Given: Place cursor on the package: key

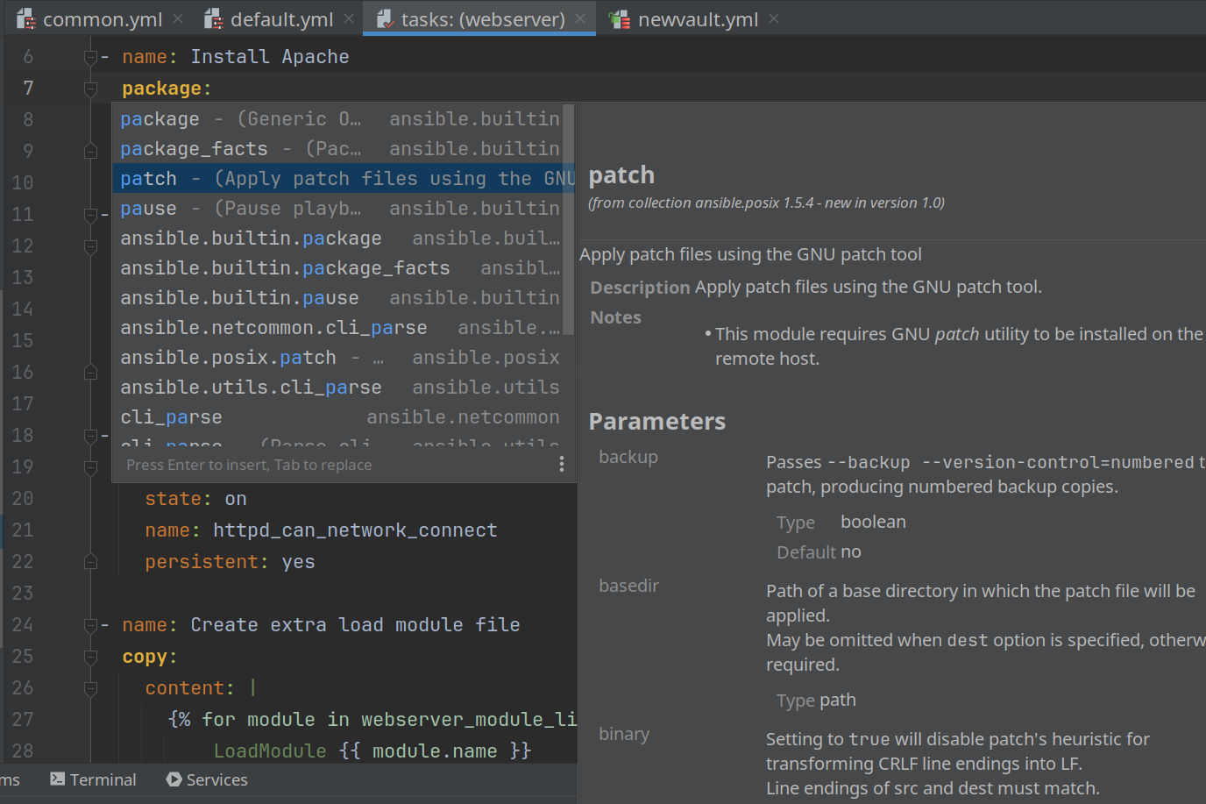Looking at the screenshot, I should [167, 89].
